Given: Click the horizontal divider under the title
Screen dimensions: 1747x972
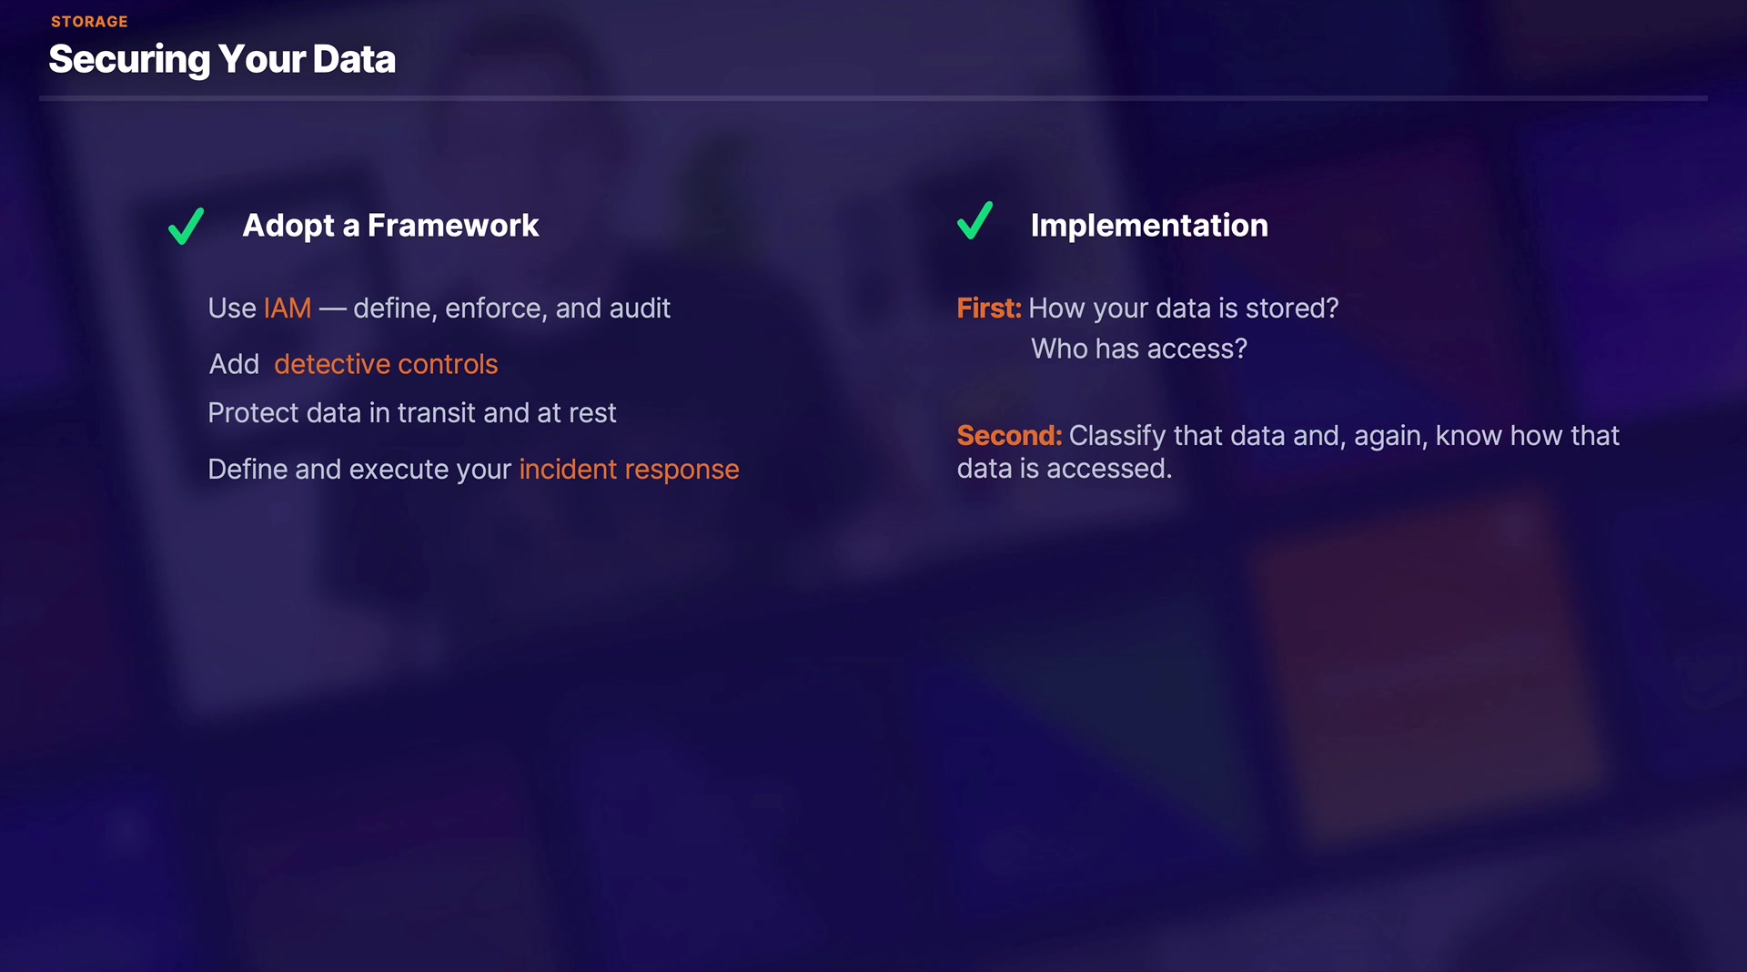Looking at the screenshot, I should click(873, 97).
